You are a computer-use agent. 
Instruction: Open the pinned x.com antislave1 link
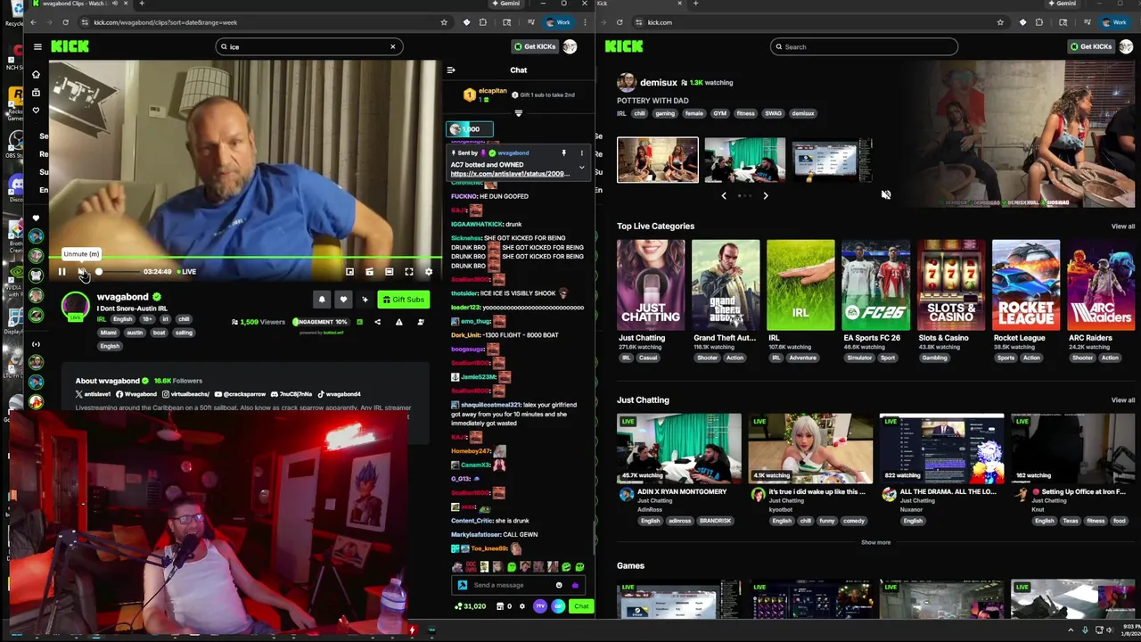click(510, 174)
